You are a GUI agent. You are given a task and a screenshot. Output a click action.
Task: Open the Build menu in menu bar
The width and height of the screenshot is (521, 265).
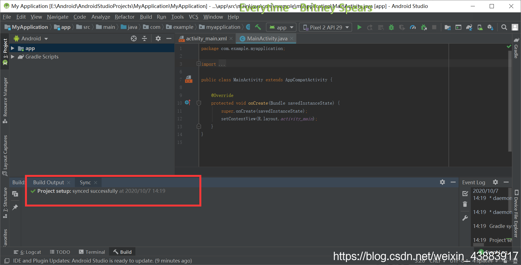pyautogui.click(x=146, y=17)
